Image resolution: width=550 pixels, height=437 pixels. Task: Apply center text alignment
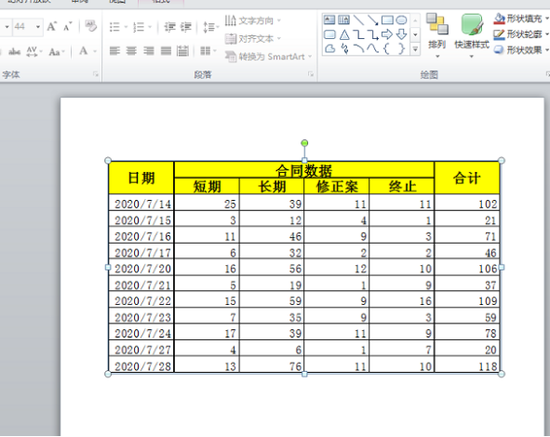131,51
